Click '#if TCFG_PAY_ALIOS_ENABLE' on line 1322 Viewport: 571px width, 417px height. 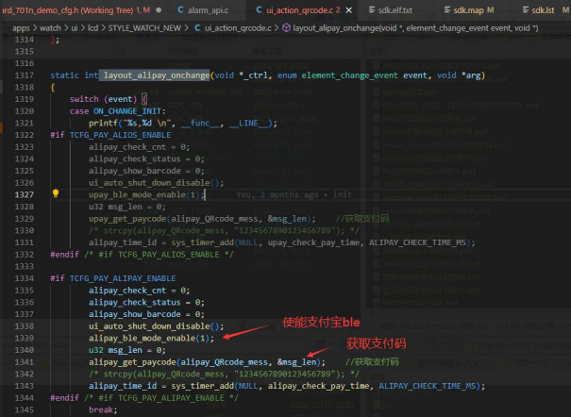(x=110, y=135)
